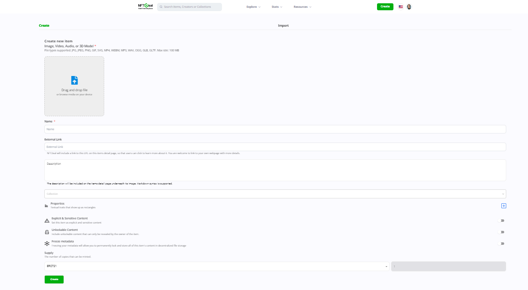
Task: Click the US flag language icon
Action: tap(401, 7)
